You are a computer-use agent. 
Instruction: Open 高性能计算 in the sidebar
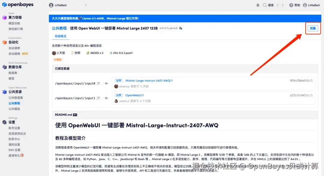tap(16, 29)
